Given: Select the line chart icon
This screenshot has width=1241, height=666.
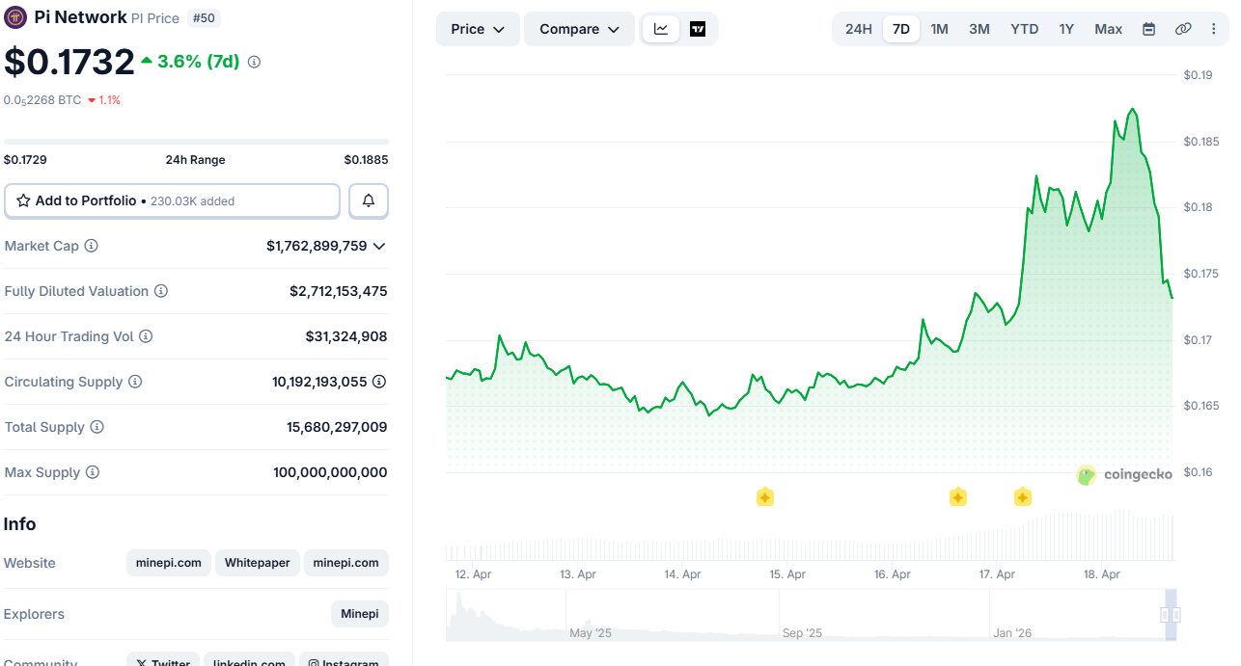Looking at the screenshot, I should click(x=662, y=29).
